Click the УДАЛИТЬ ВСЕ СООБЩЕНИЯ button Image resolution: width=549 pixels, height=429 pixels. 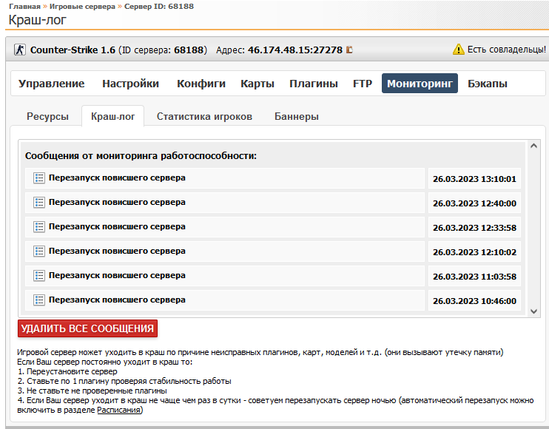[87, 328]
